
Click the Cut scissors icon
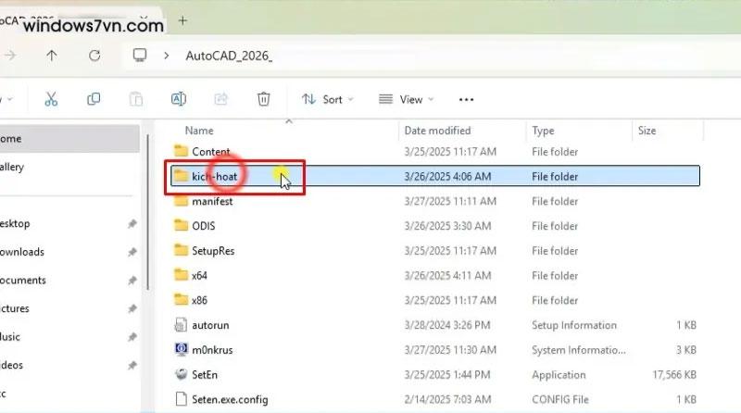click(x=51, y=99)
